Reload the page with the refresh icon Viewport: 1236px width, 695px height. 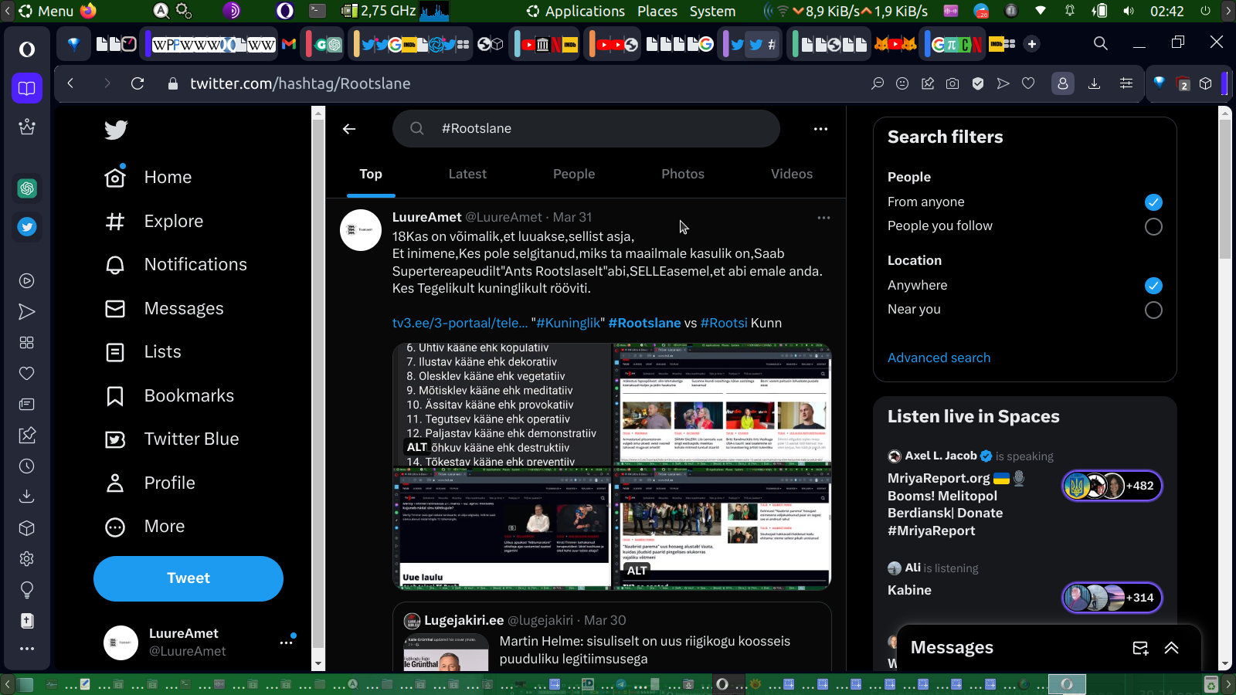(x=138, y=83)
